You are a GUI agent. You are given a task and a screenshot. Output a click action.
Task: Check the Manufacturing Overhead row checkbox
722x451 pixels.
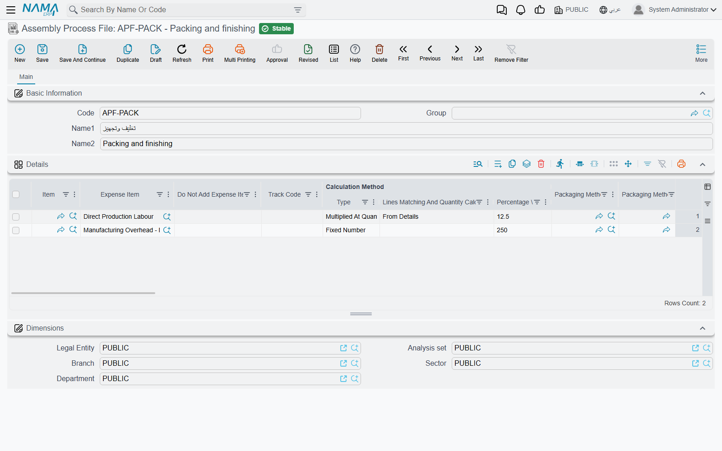[x=16, y=230]
